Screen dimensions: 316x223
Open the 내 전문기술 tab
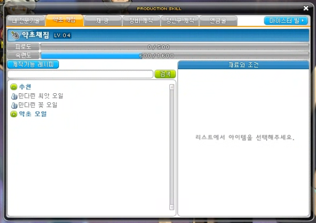[26, 21]
